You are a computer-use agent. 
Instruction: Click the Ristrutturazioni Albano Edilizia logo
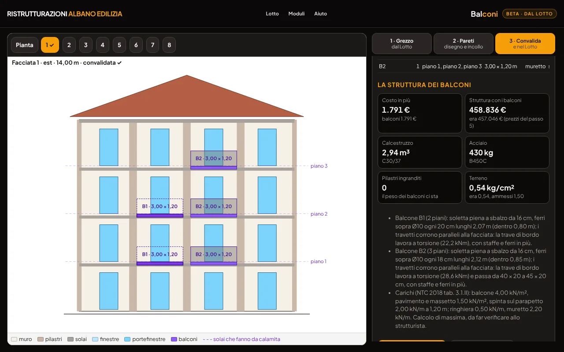point(65,14)
